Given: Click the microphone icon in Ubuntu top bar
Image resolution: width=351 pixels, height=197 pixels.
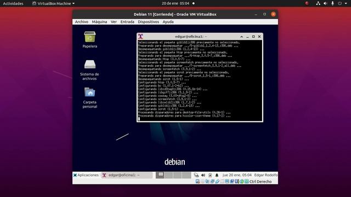Looking at the screenshot, I should [x=333, y=3].
